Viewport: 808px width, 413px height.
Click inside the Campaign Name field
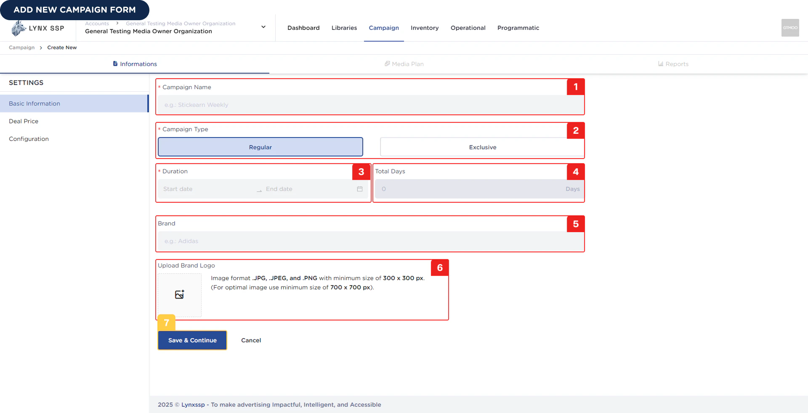pos(369,105)
